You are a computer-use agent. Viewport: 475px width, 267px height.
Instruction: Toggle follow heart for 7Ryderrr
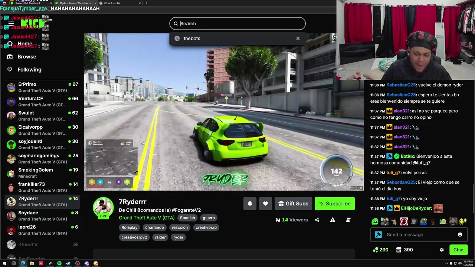point(265,204)
